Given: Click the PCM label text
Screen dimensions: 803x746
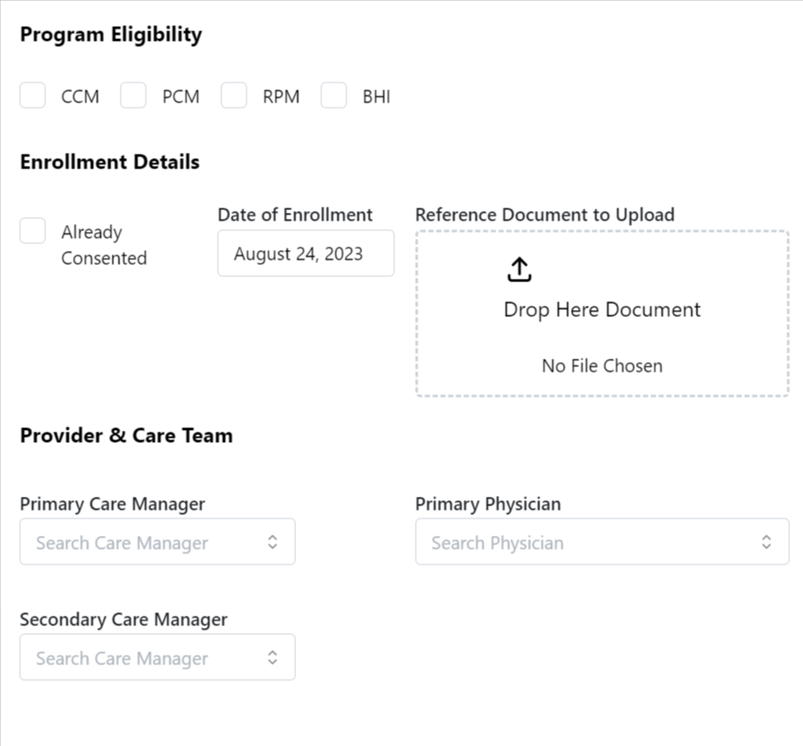Looking at the screenshot, I should pyautogui.click(x=181, y=97).
